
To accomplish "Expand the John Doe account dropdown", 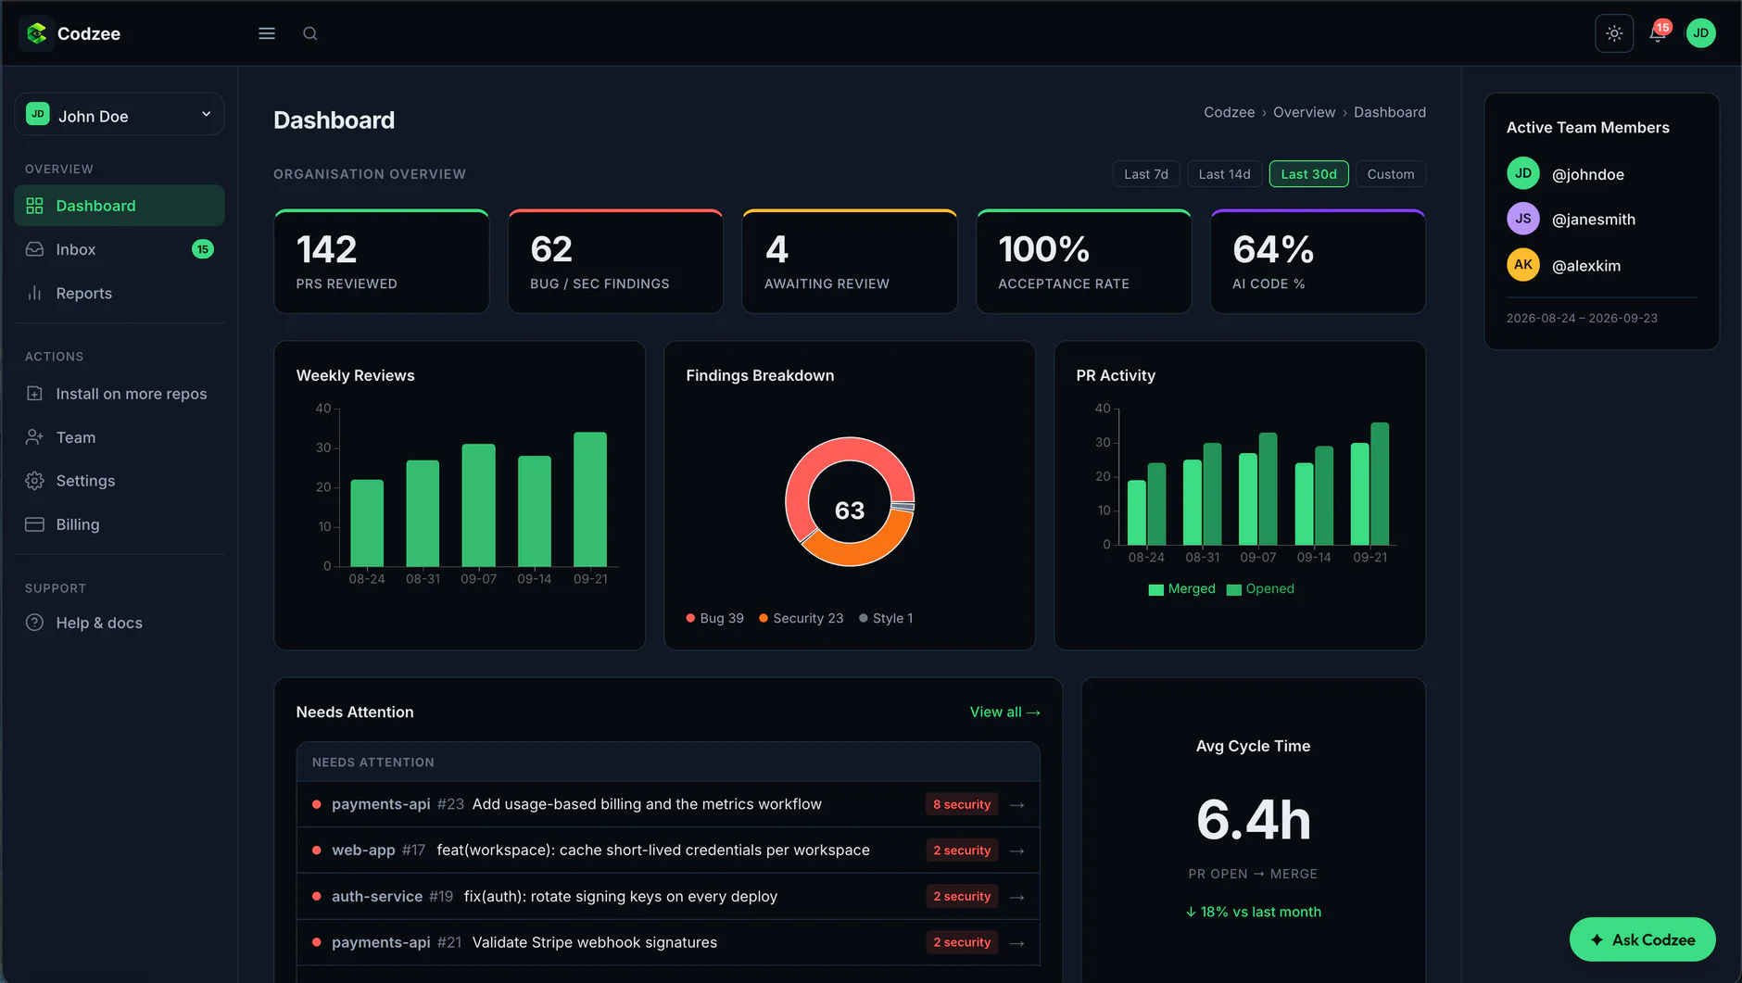I will (x=120, y=115).
